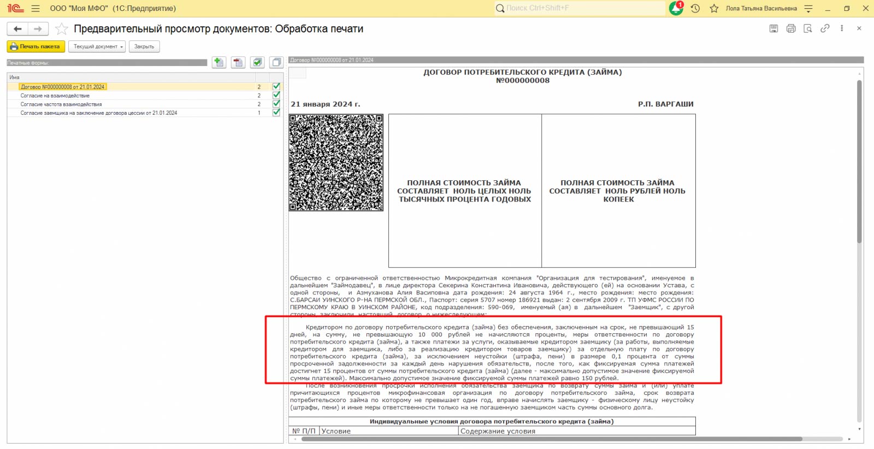Open Текущий документ dropdown
874x449 pixels.
pyautogui.click(x=97, y=47)
